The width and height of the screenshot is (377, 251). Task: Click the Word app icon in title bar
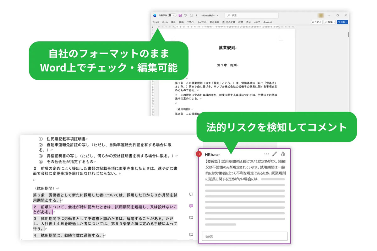(155, 15)
